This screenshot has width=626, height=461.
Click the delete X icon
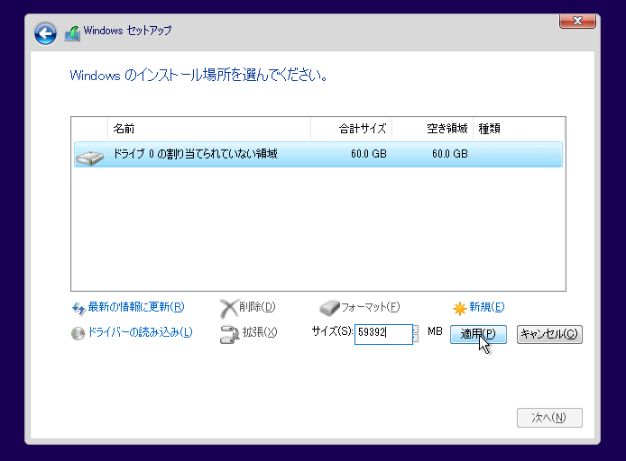tap(229, 309)
